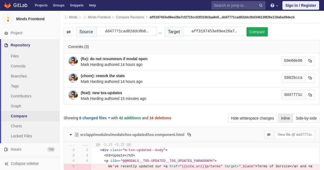Toggle comments for tos.component.html file
This screenshot has height=170, width=324.
(269, 135)
